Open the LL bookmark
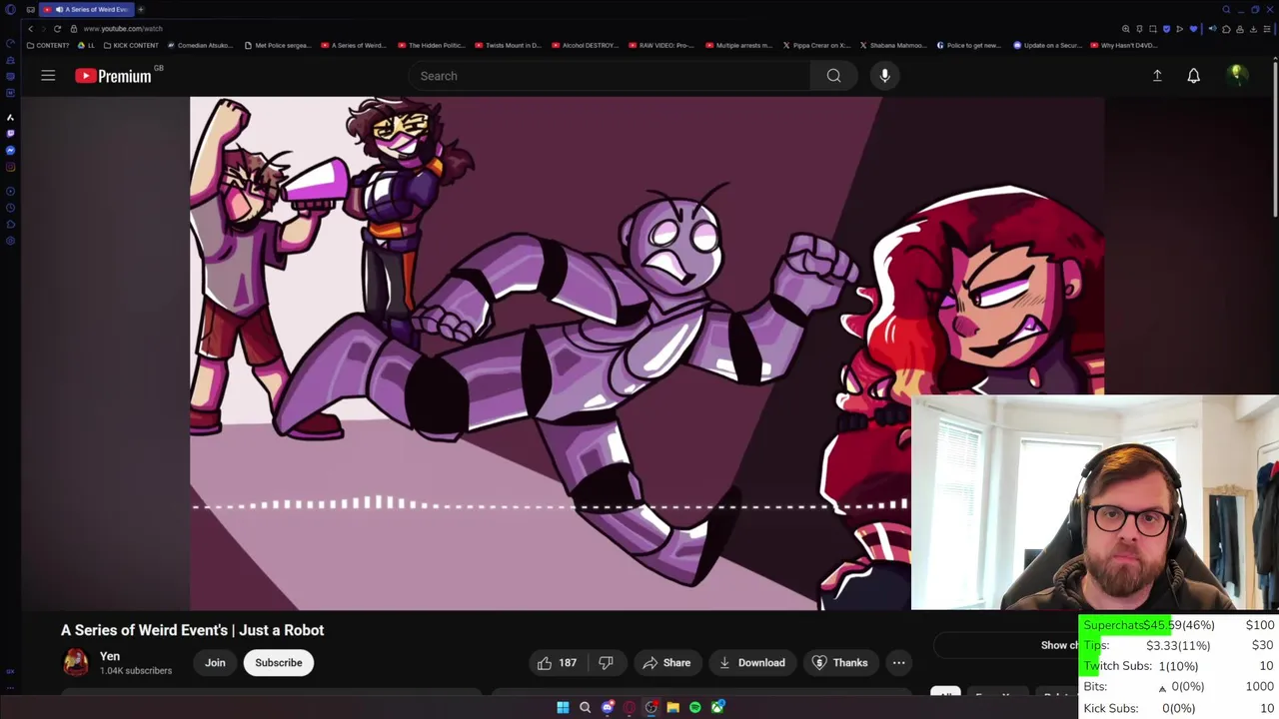The image size is (1279, 719). pyautogui.click(x=86, y=45)
